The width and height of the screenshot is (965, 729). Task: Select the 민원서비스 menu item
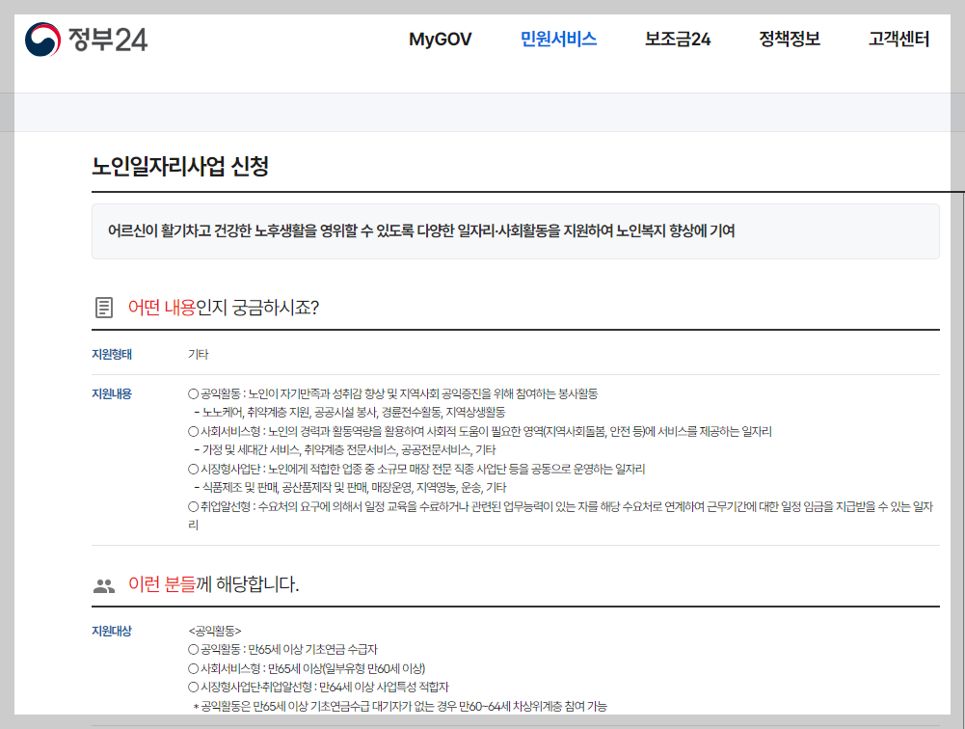click(560, 40)
